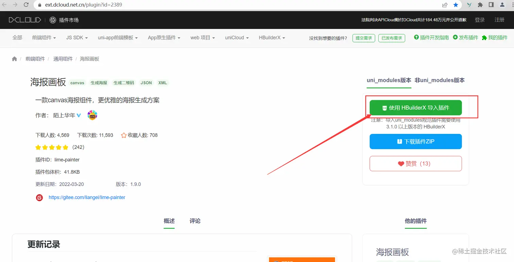Image resolution: width=514 pixels, height=262 pixels.
Task: Click 注册 in the header
Action: [499, 20]
